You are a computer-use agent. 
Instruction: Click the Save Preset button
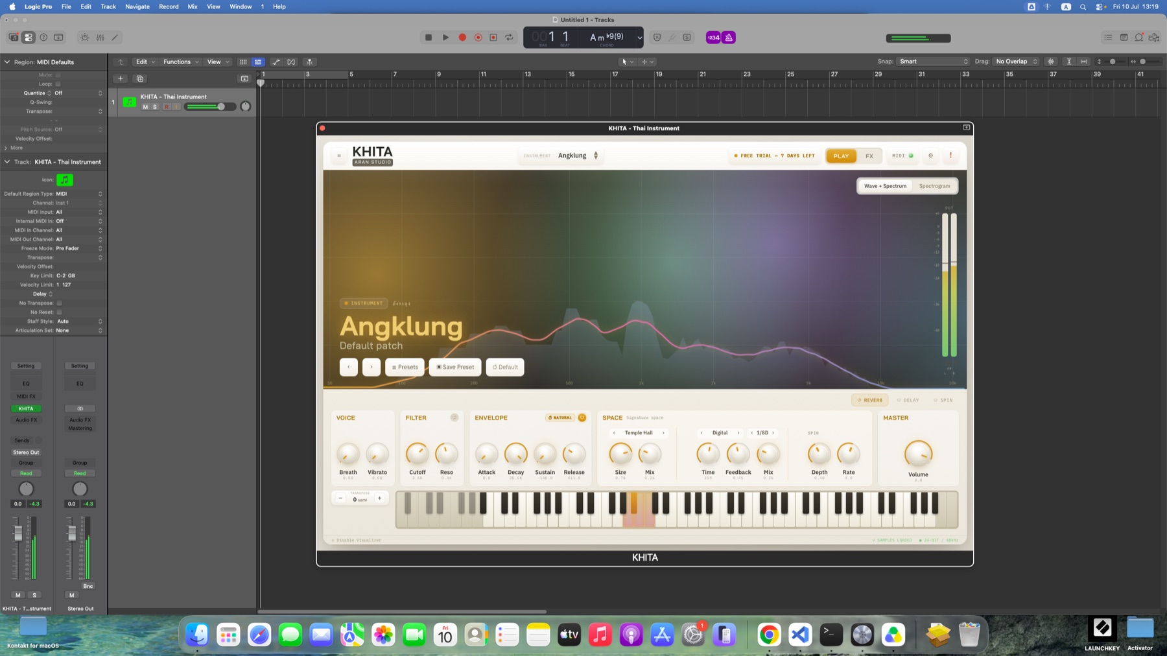(455, 367)
